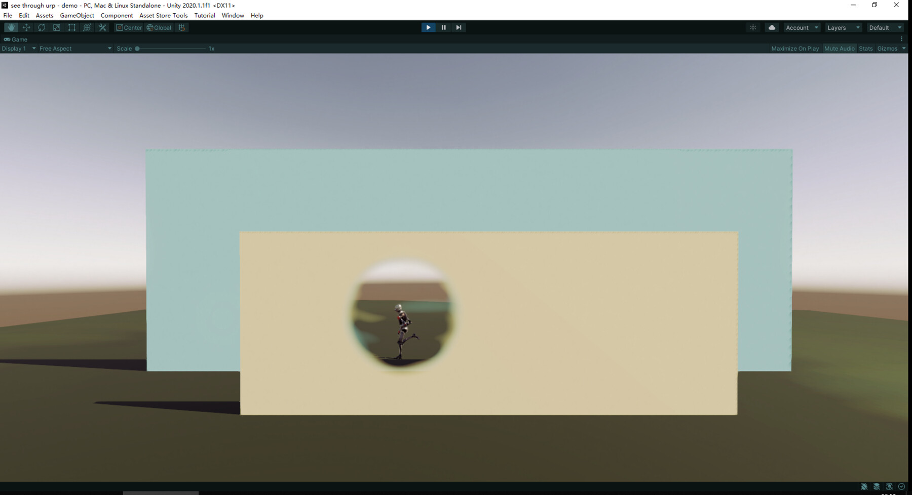Open the Layers dropdown

843,27
